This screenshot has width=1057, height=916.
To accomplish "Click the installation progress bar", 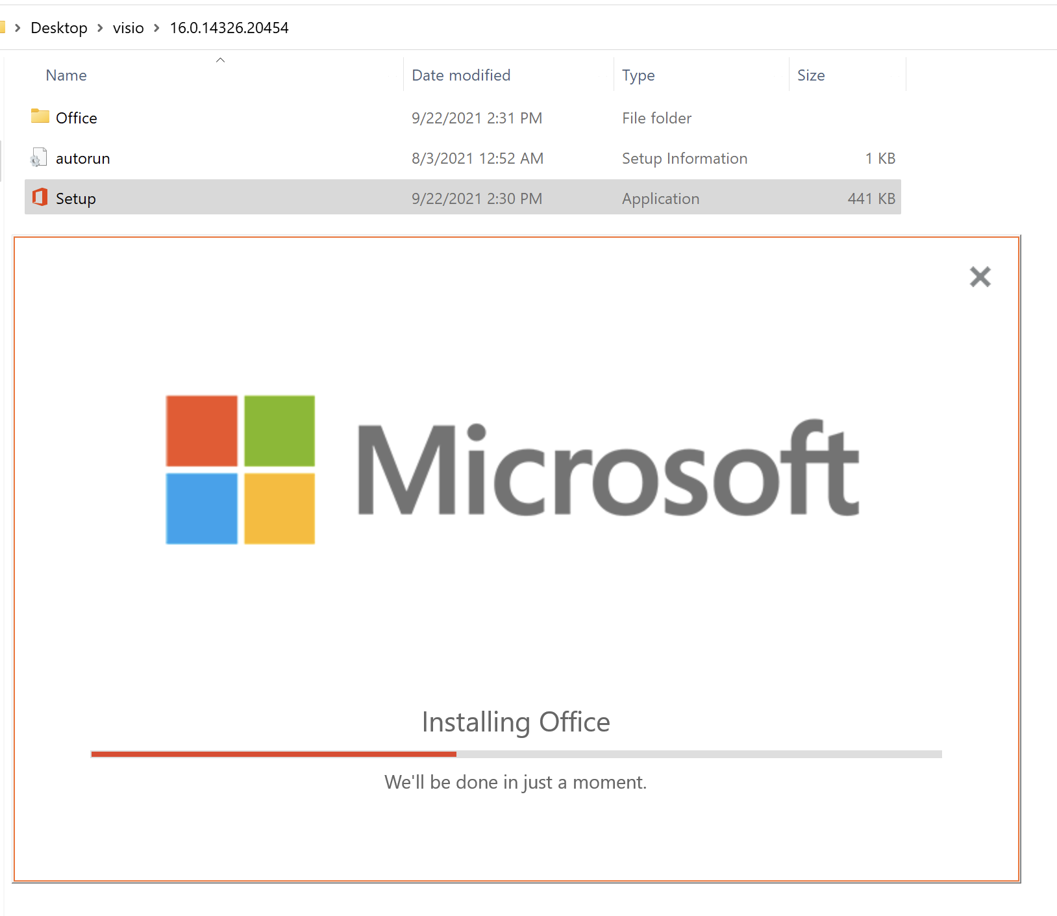I will tap(516, 754).
